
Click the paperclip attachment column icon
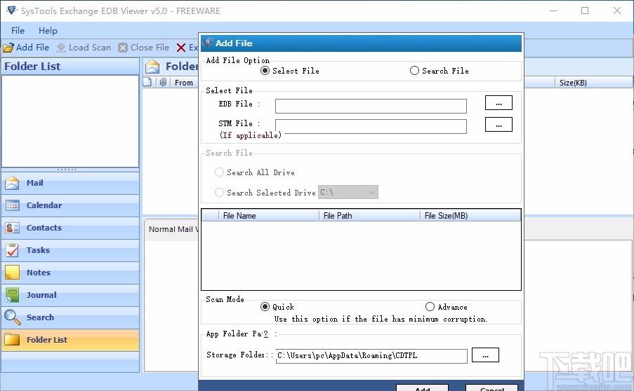click(163, 82)
